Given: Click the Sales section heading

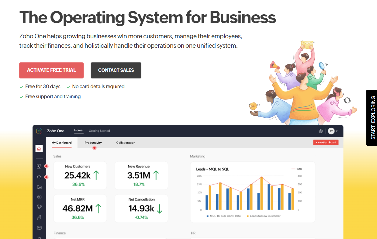Looking at the screenshot, I should click(x=57, y=156).
